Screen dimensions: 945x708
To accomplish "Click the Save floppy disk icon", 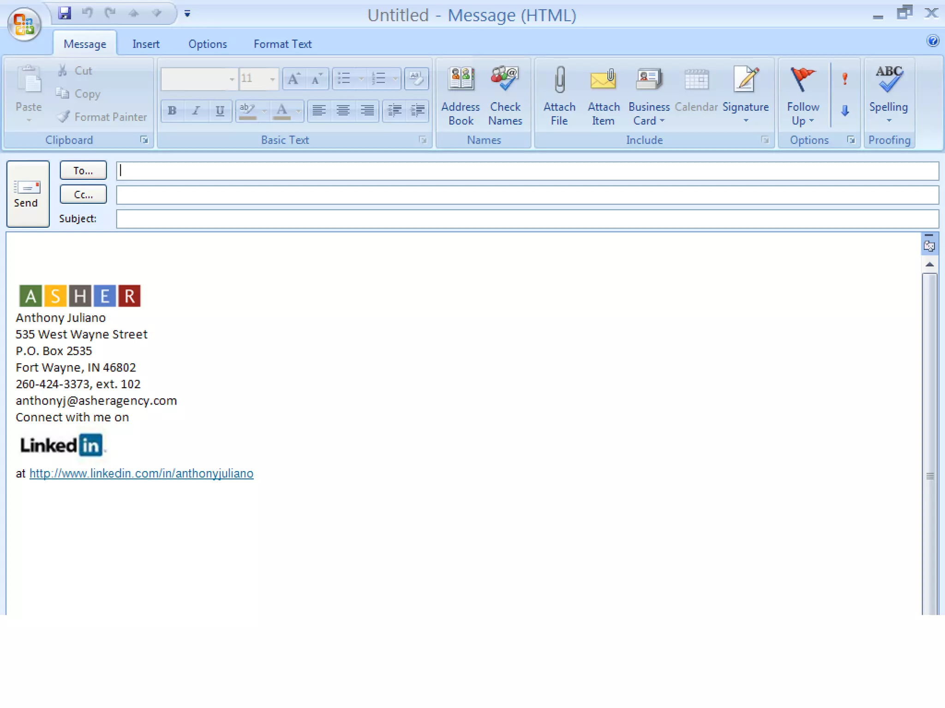I will pyautogui.click(x=65, y=13).
